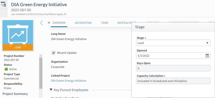This screenshot has width=215, height=98.
Task: Select the OVERVIEW tab
Action: [x=59, y=23]
